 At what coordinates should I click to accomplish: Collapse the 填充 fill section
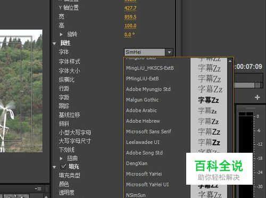54,167
